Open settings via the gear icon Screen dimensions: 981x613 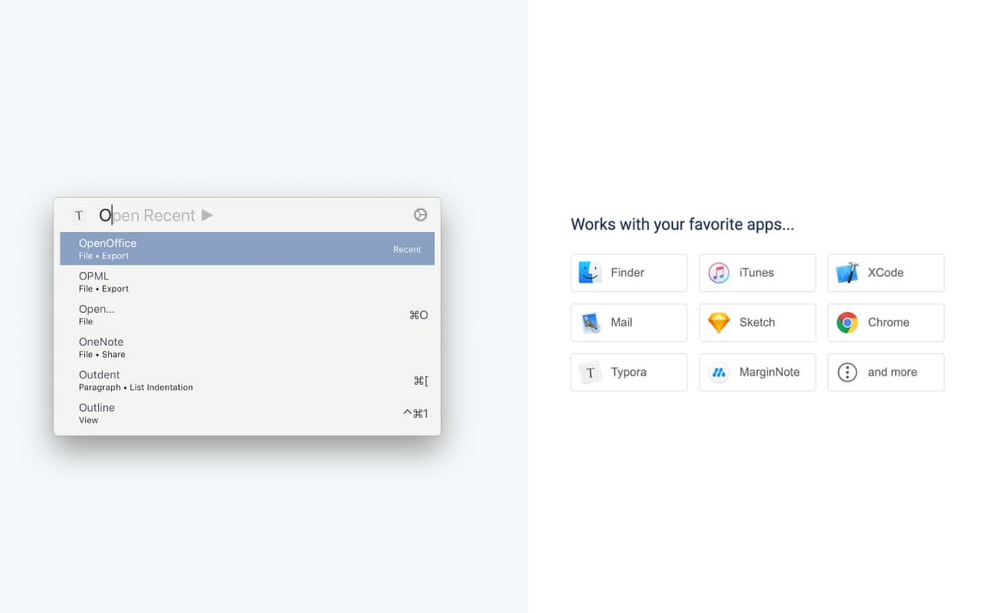pyautogui.click(x=420, y=214)
